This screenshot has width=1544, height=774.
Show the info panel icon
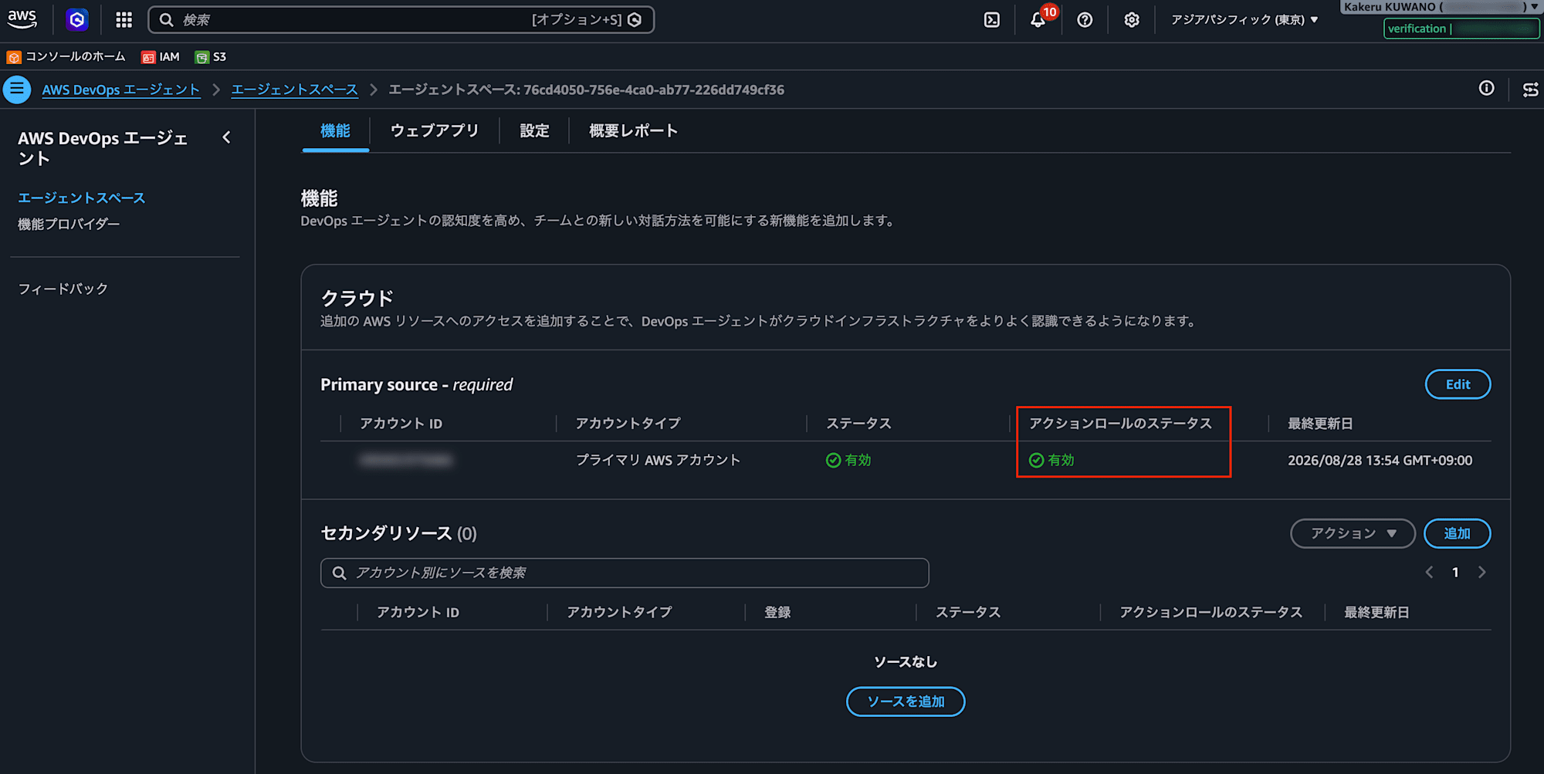[x=1486, y=89]
